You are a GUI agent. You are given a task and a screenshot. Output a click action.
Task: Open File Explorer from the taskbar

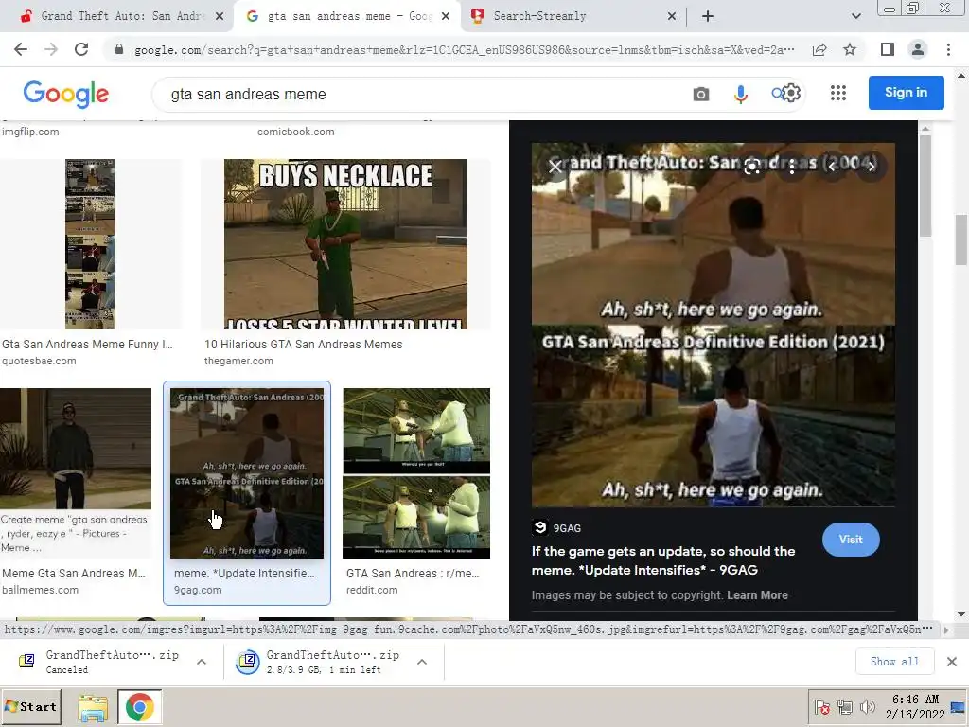[93, 707]
